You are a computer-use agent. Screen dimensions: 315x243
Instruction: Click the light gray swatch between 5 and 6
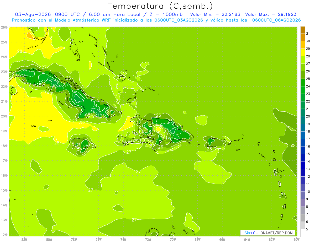303,225
